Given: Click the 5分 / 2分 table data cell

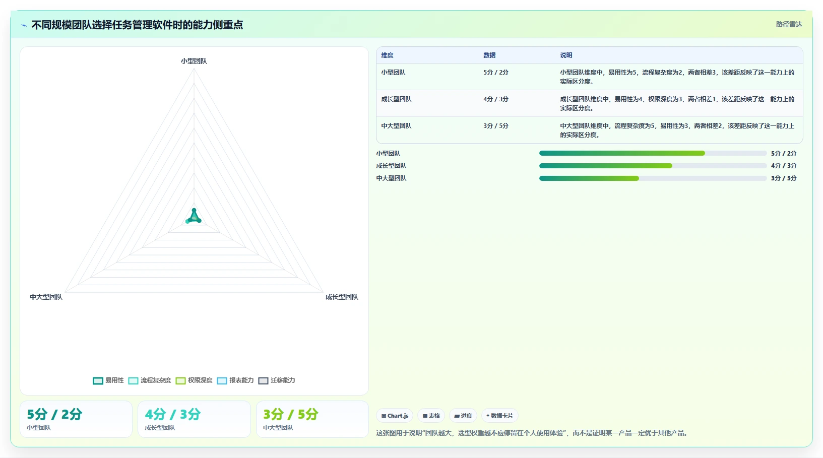Looking at the screenshot, I should [496, 73].
